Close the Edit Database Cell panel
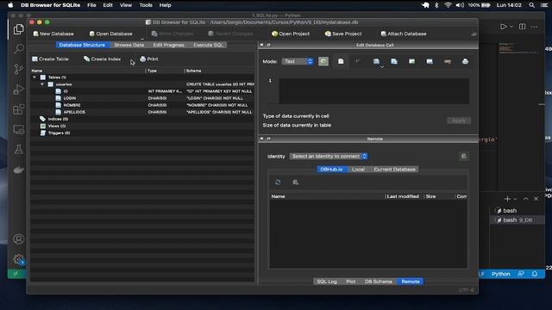 tap(261, 45)
